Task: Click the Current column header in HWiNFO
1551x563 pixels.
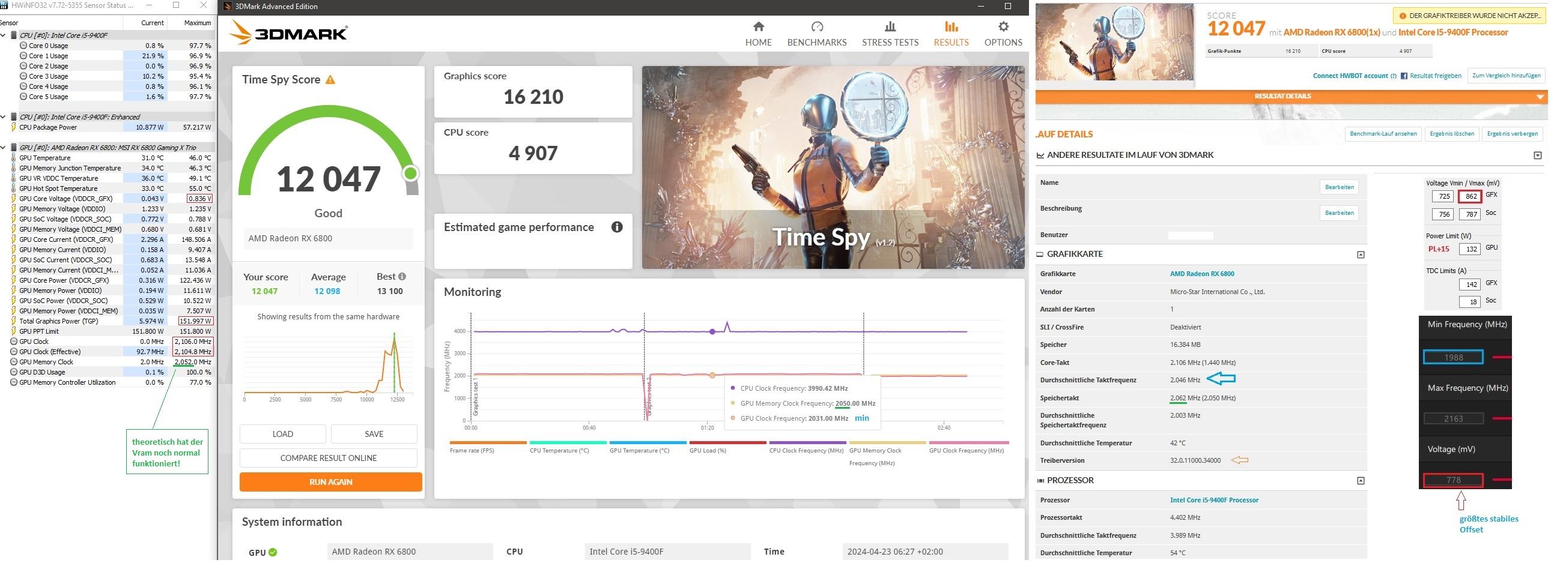Action: [x=145, y=23]
